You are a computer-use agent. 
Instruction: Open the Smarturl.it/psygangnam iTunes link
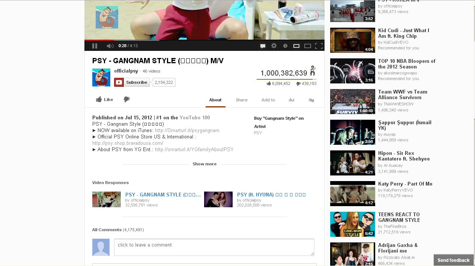coord(187,131)
